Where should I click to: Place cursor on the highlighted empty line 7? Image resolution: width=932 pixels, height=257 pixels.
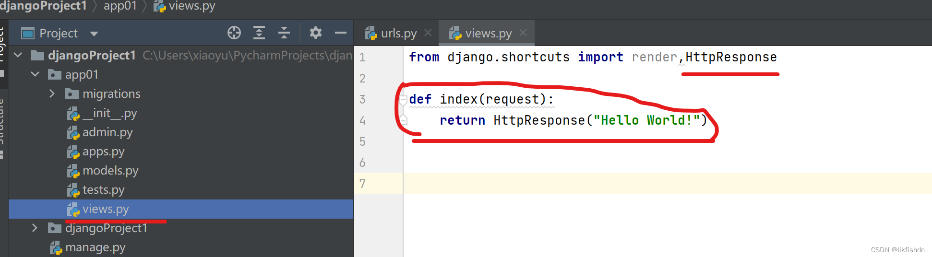click(667, 183)
